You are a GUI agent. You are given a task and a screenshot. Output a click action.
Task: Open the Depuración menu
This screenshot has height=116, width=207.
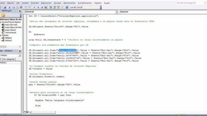click(x=46, y=3)
